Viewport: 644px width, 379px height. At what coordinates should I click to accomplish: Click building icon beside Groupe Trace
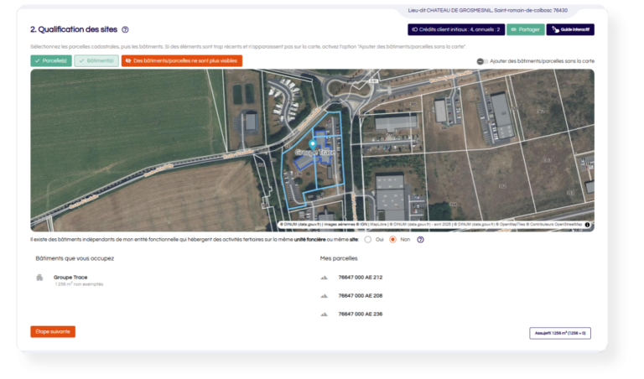pyautogui.click(x=39, y=278)
